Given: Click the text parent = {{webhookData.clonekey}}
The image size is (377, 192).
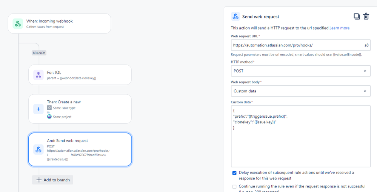Looking at the screenshot, I should click(x=72, y=78).
